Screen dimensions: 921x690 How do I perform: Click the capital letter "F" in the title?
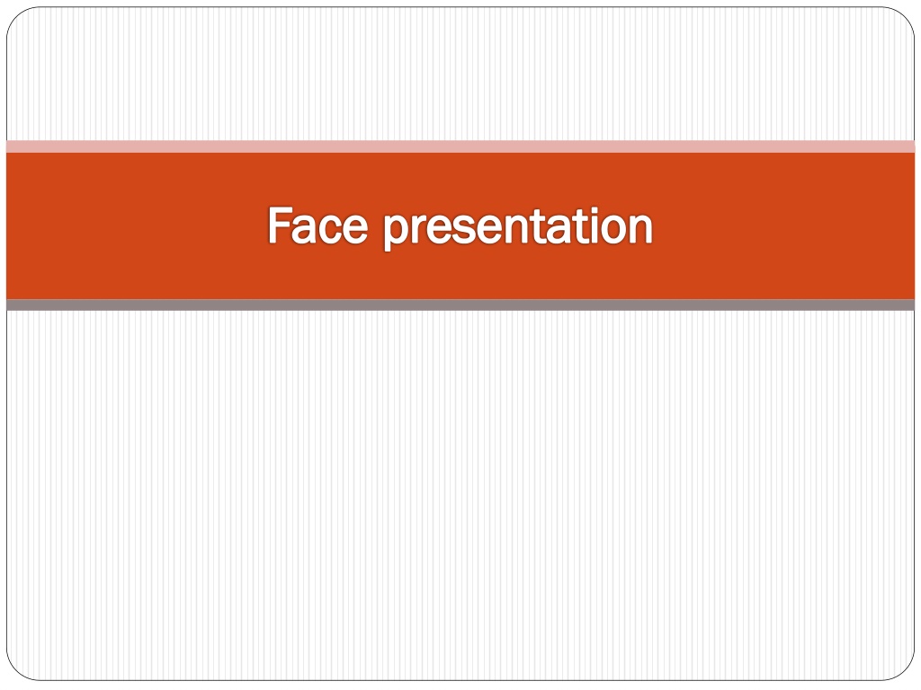coord(279,225)
